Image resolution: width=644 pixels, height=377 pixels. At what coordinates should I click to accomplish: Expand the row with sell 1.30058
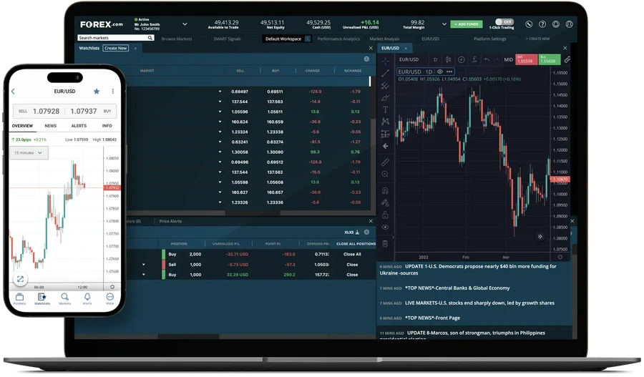point(220,152)
